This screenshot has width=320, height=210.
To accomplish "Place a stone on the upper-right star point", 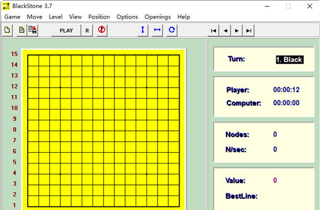I will pyautogui.click(x=147, y=88).
